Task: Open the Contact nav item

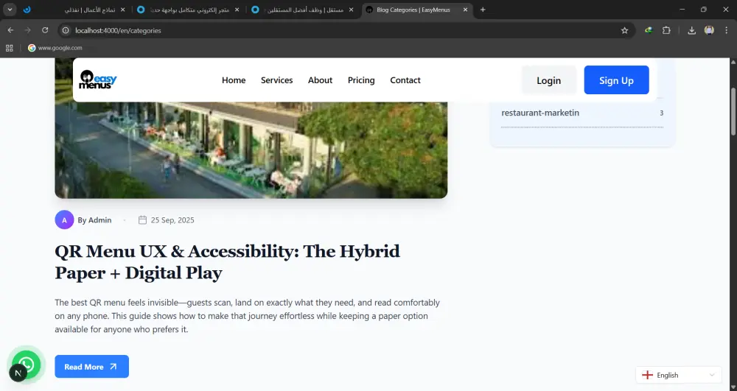Action: 405,80
